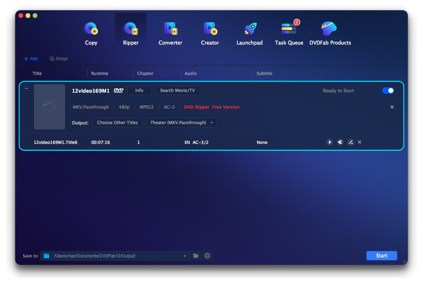This screenshot has width=423, height=285.
Task: Open the Creator module
Action: pyautogui.click(x=210, y=34)
